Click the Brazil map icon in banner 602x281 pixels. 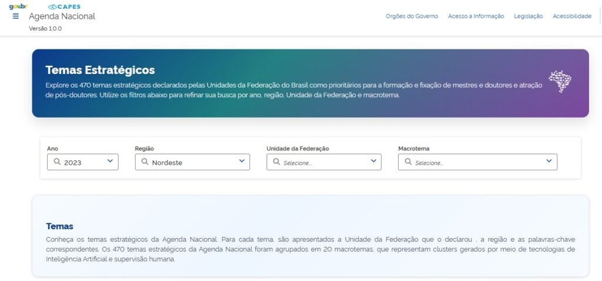pyautogui.click(x=560, y=81)
